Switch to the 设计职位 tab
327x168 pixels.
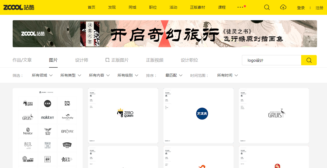189,60
